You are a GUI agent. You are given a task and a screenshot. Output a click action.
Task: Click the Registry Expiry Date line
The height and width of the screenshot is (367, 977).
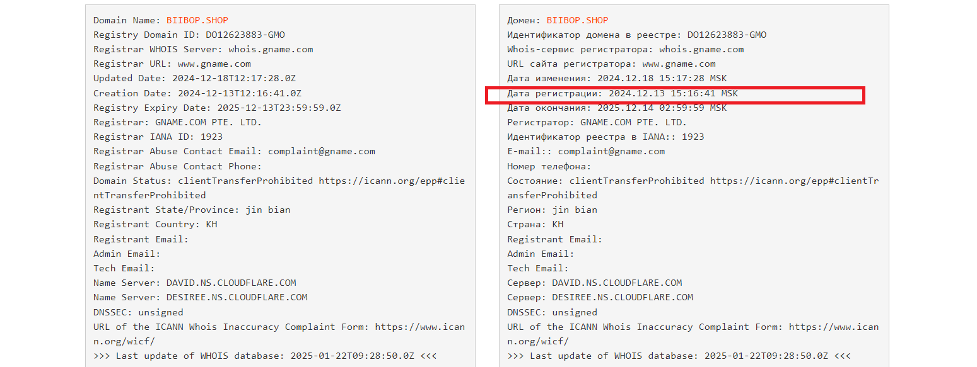pyautogui.click(x=217, y=108)
